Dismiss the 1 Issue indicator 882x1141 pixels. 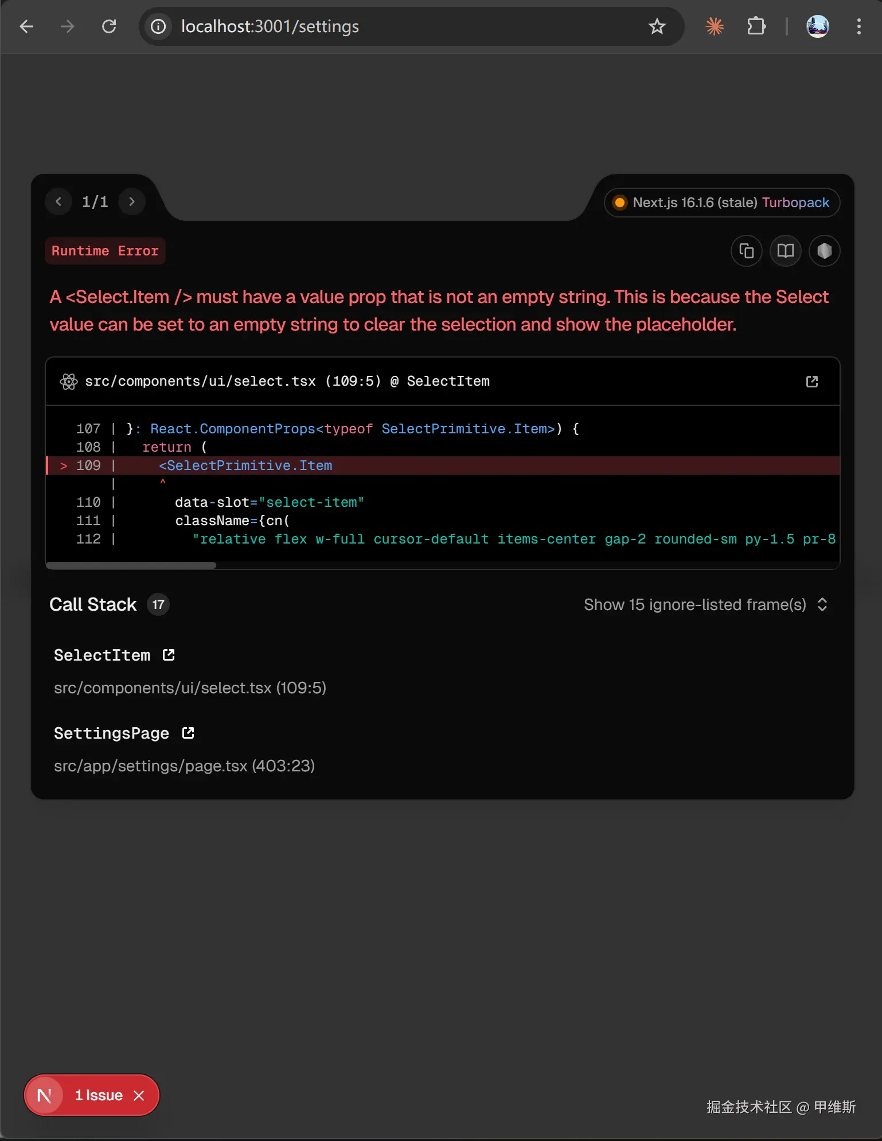[139, 1095]
